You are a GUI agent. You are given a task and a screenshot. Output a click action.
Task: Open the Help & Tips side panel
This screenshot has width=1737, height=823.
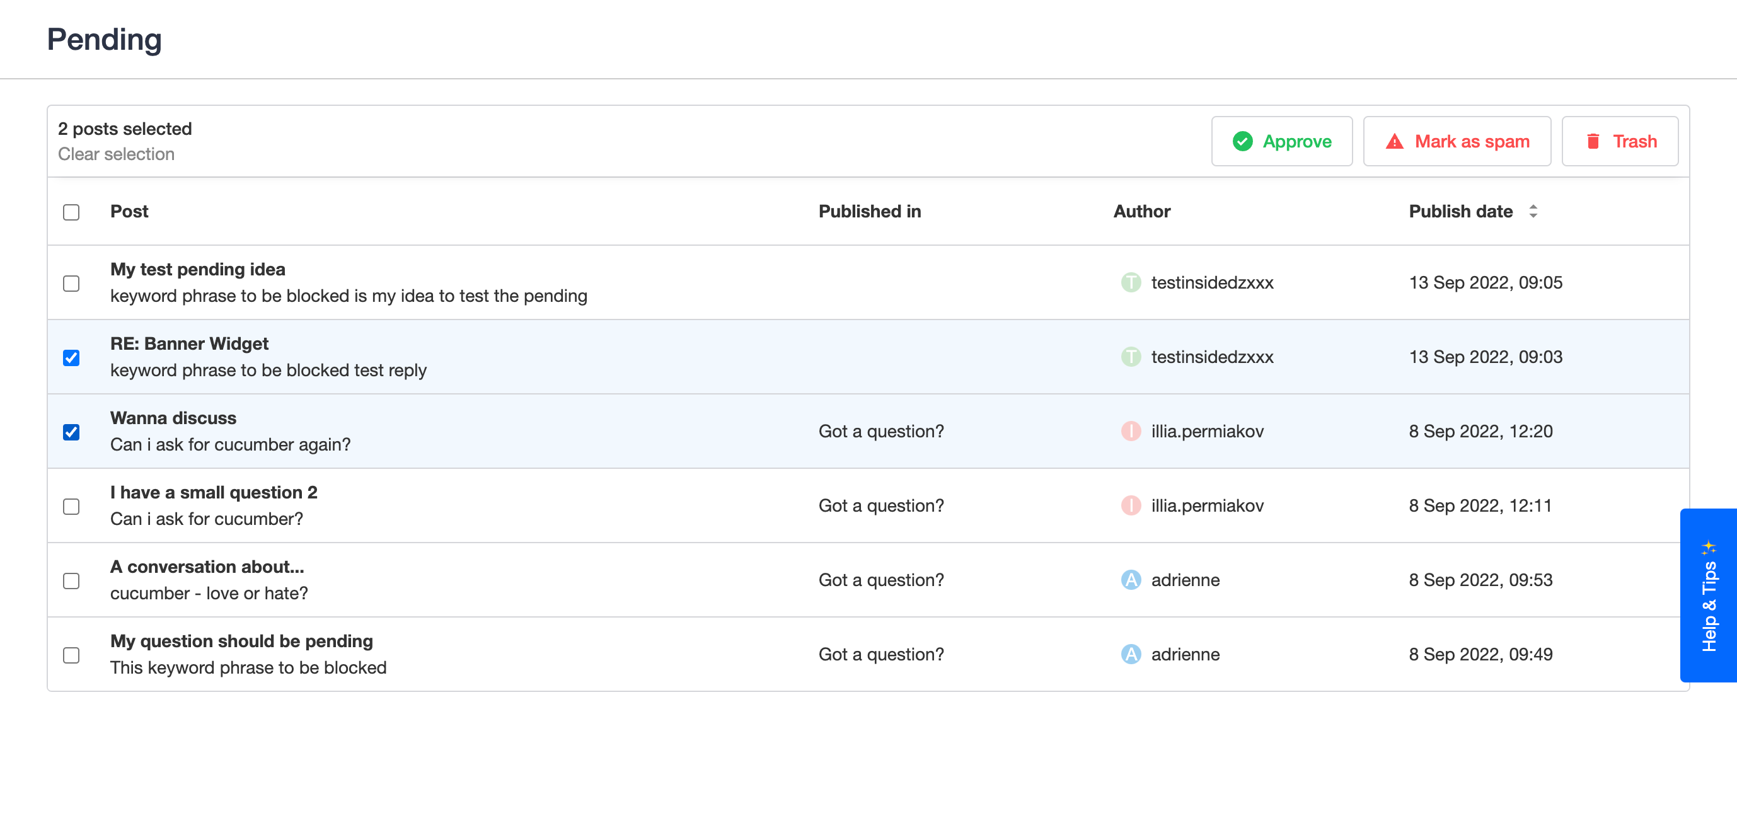[1708, 596]
